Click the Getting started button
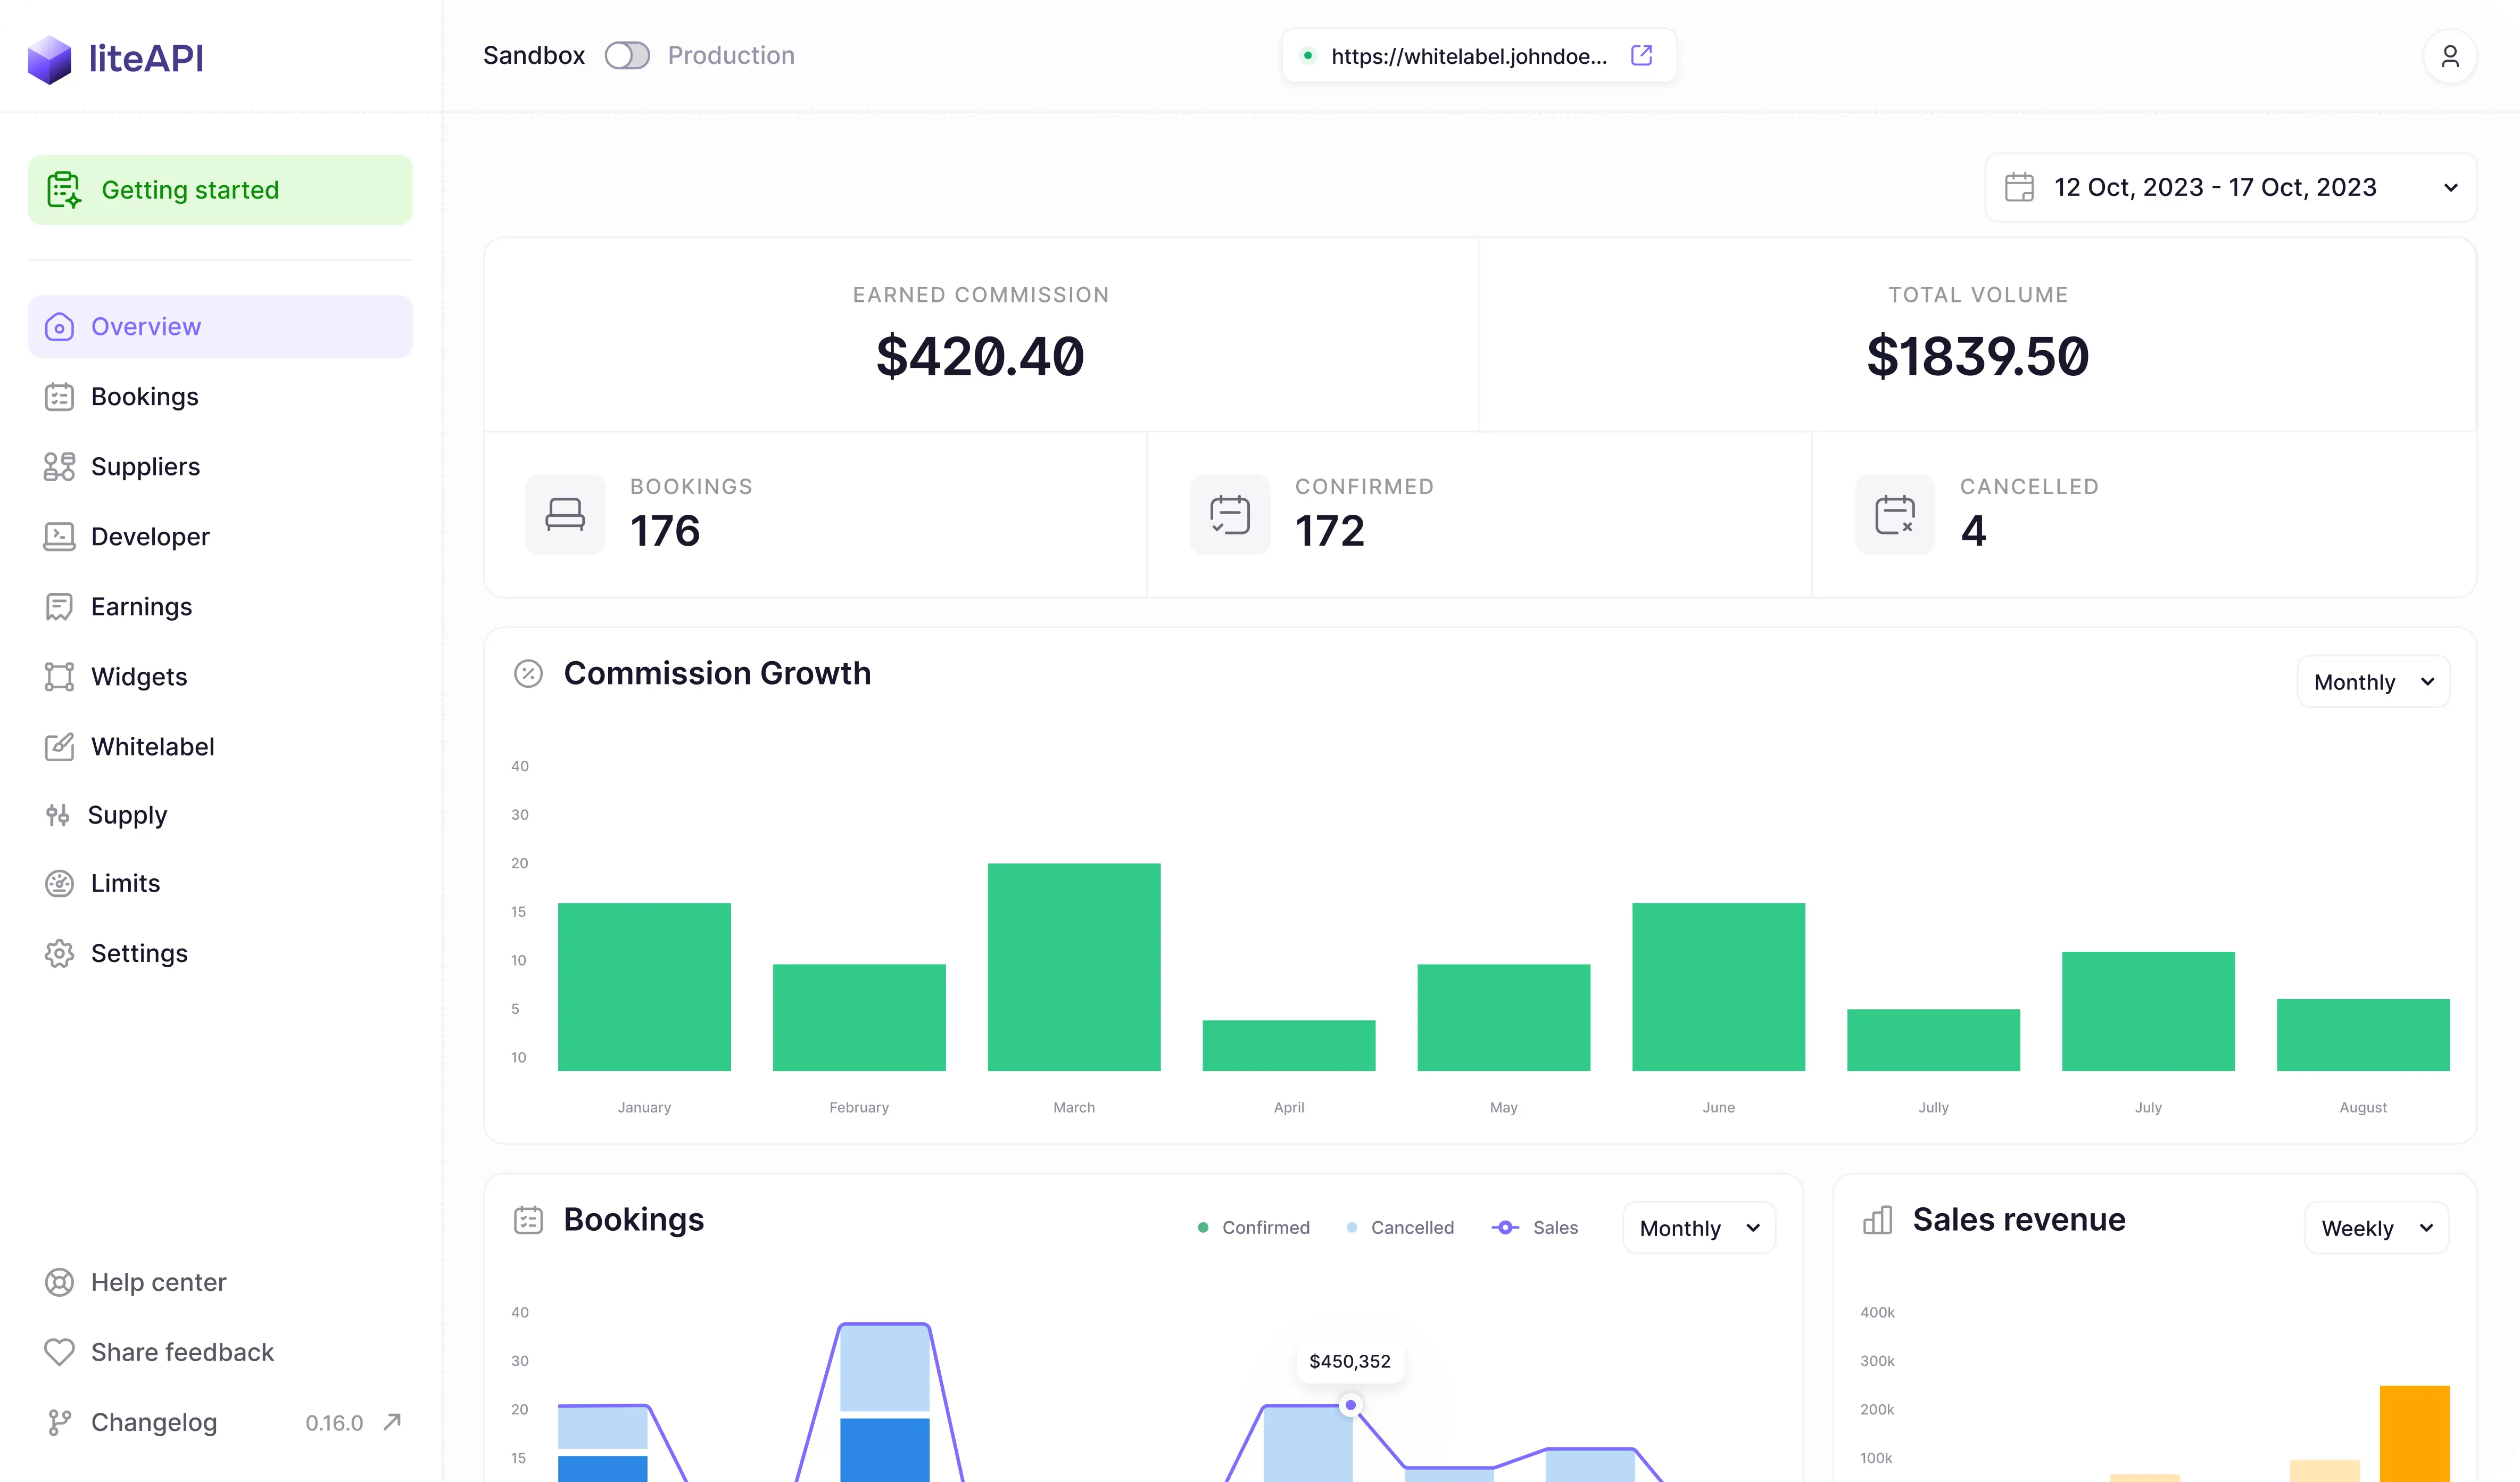 (191, 189)
